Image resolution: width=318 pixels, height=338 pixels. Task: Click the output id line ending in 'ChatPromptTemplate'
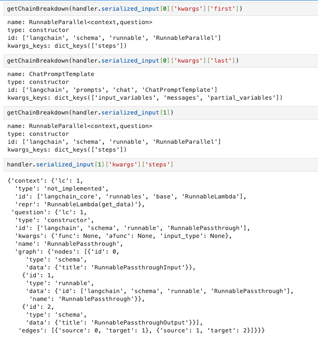112,90
